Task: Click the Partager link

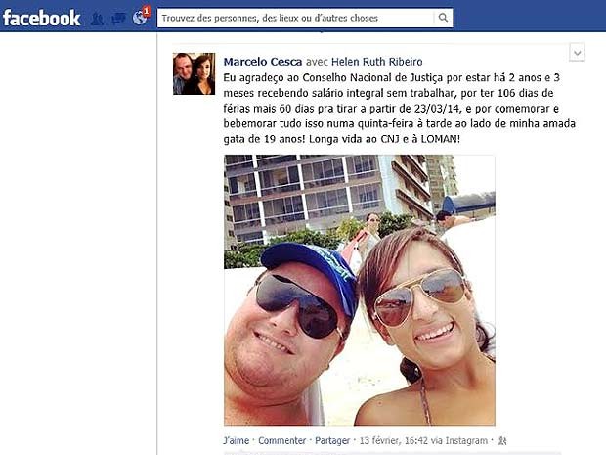Action: point(332,440)
